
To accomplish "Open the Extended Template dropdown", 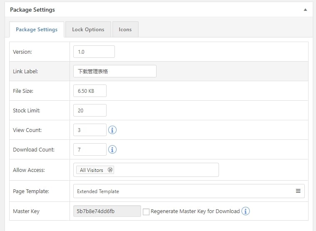I will [188, 191].
